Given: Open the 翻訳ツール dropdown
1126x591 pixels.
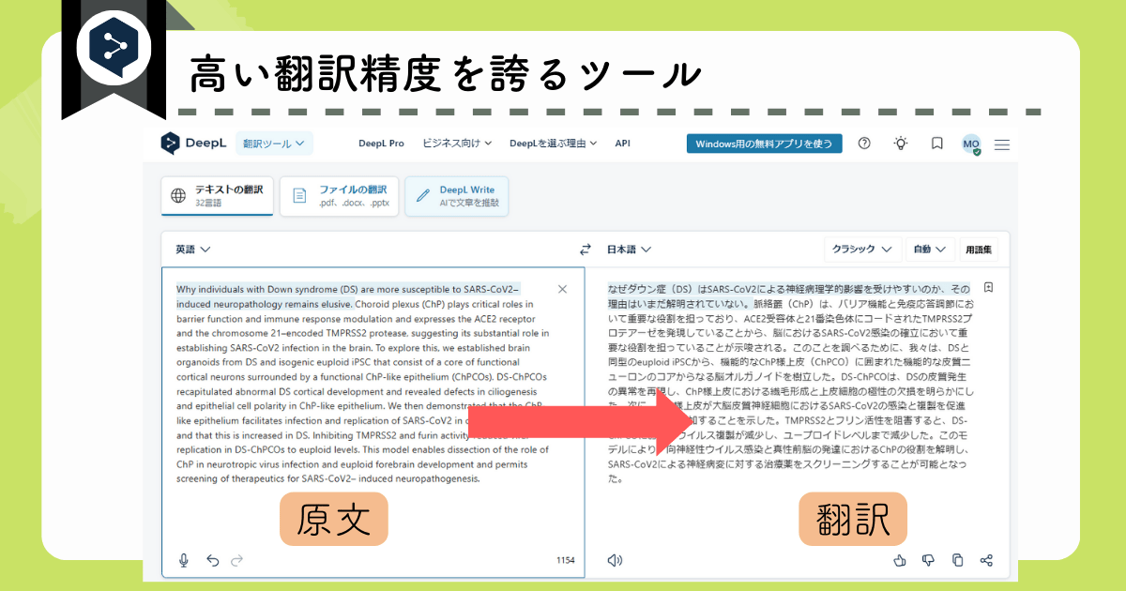Looking at the screenshot, I should tap(274, 144).
